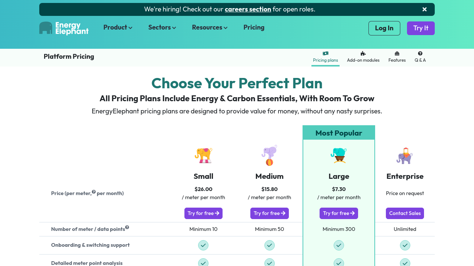Click Onboarding support checkmark for Small plan
Viewport: 474px width, 266px height.
(203, 245)
